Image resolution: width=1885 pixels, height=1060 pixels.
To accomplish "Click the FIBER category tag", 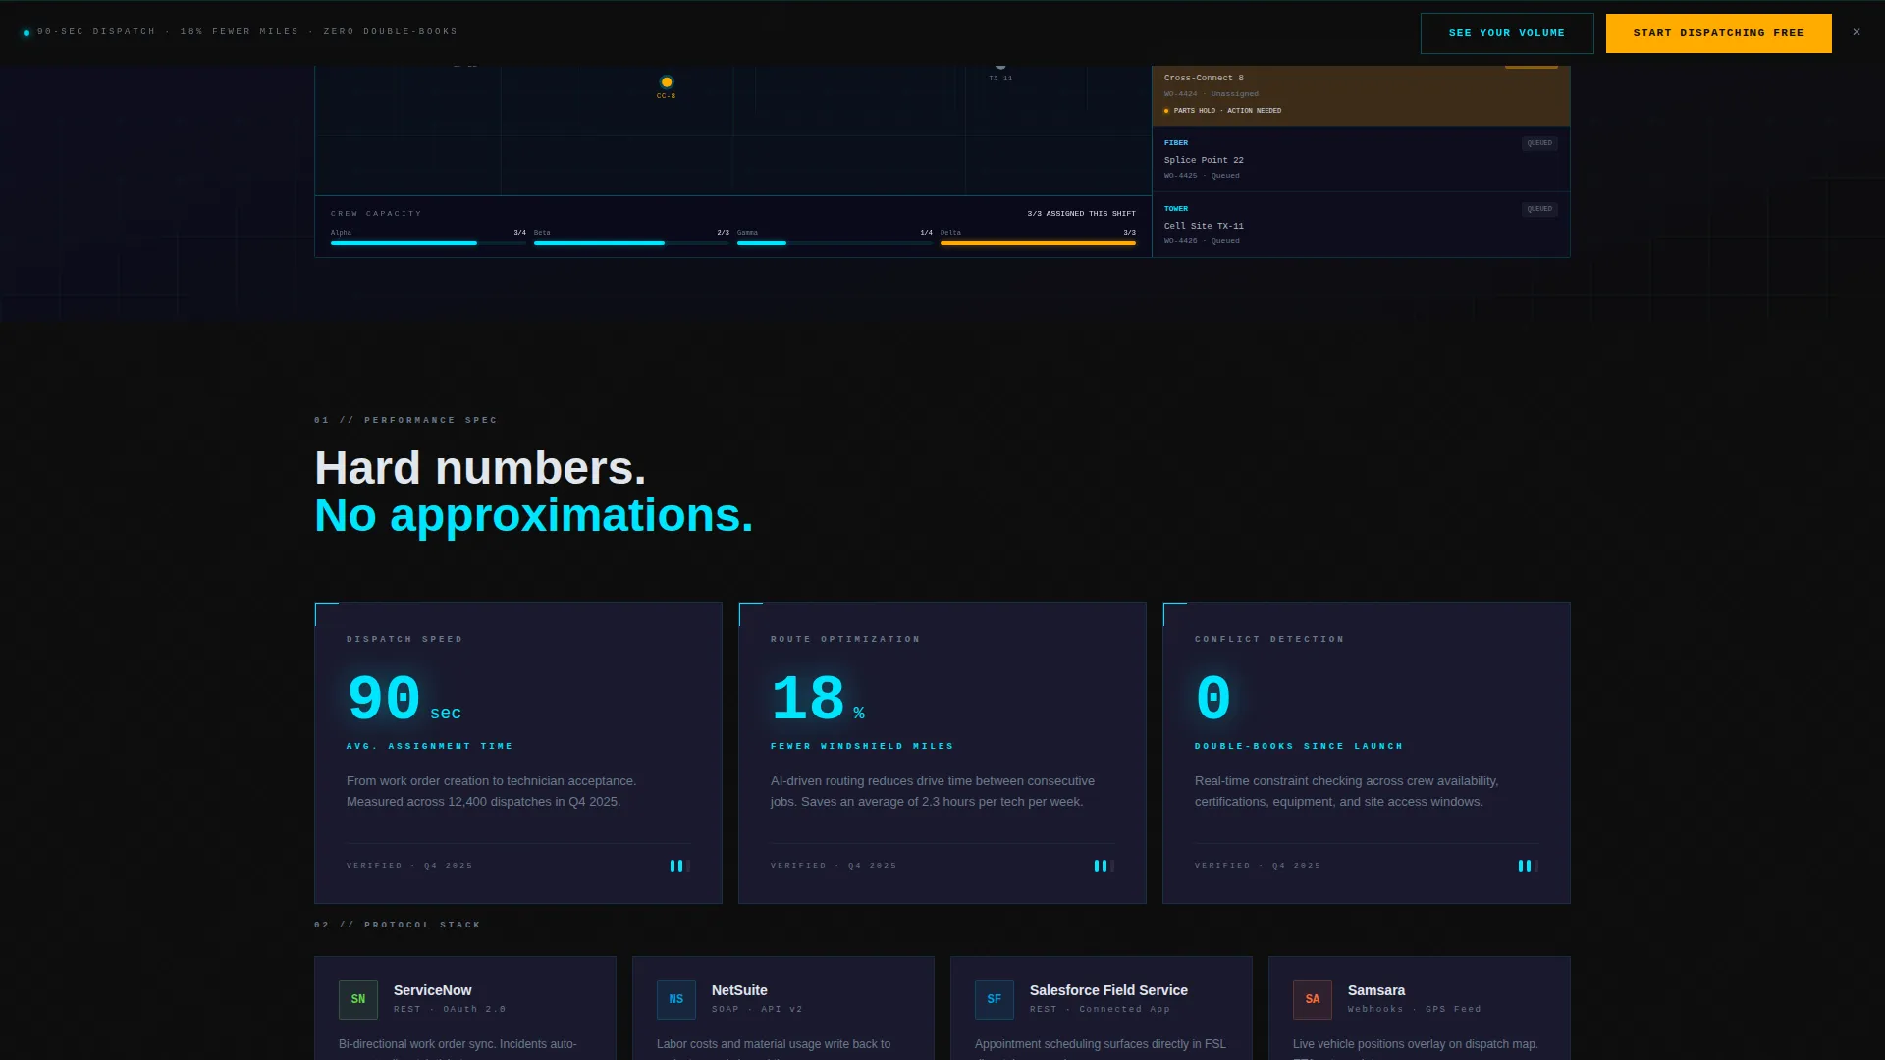I will [x=1176, y=143].
